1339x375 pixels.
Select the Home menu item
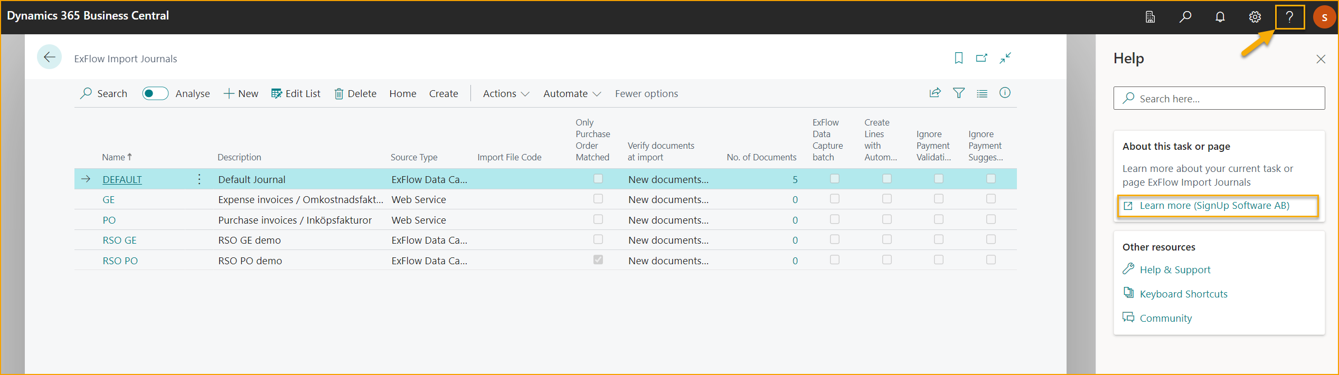coord(402,93)
